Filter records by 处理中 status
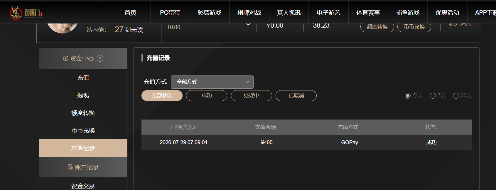The height and width of the screenshot is (190, 496). point(252,95)
